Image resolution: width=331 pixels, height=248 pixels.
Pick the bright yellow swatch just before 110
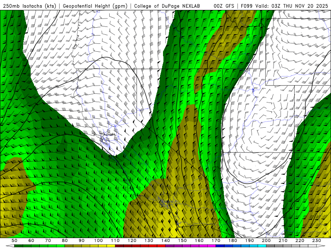tap(111, 246)
